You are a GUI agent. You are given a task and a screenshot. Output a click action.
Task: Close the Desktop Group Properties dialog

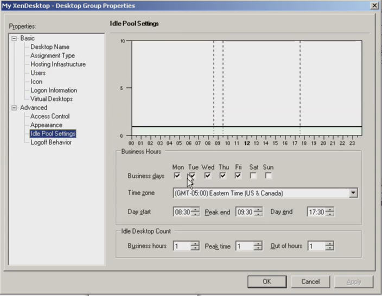(x=374, y=5)
